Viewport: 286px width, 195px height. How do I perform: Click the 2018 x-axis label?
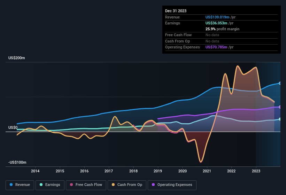click(x=133, y=171)
